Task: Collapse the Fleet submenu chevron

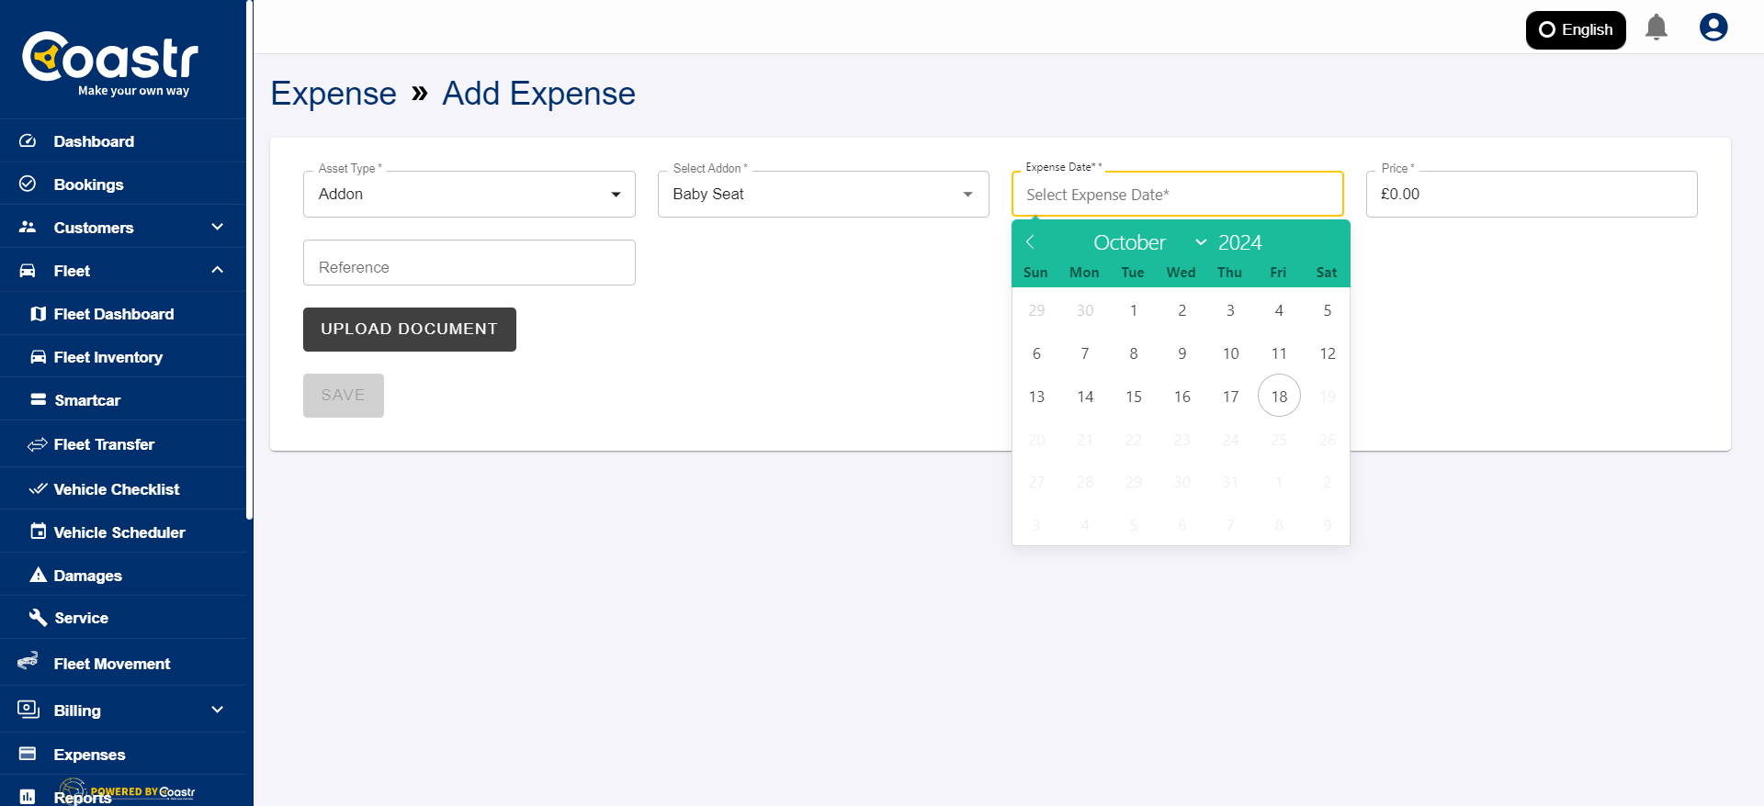Action: coord(218,270)
